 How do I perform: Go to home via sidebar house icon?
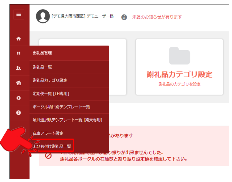(x=19, y=39)
